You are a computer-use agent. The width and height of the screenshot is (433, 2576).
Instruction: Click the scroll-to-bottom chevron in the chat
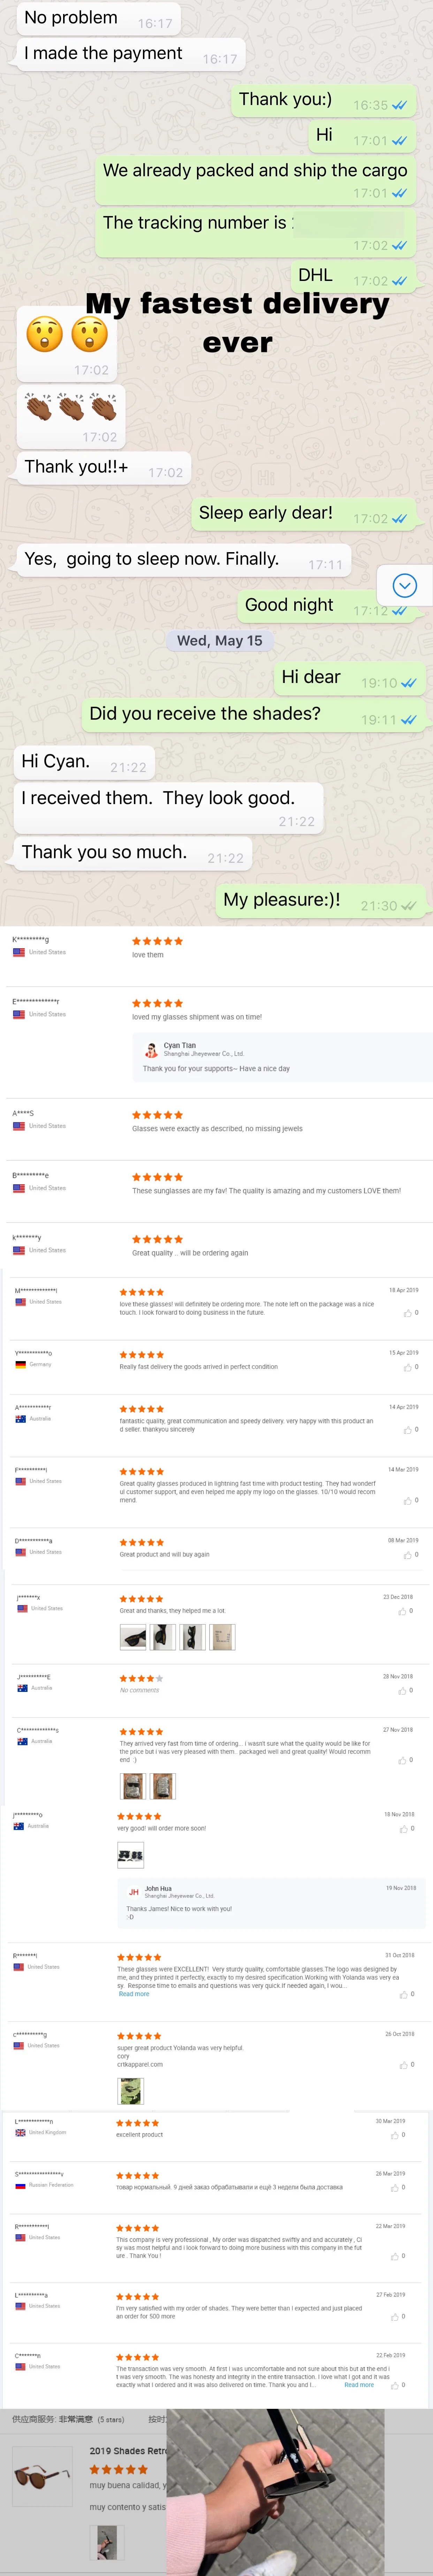coord(404,586)
